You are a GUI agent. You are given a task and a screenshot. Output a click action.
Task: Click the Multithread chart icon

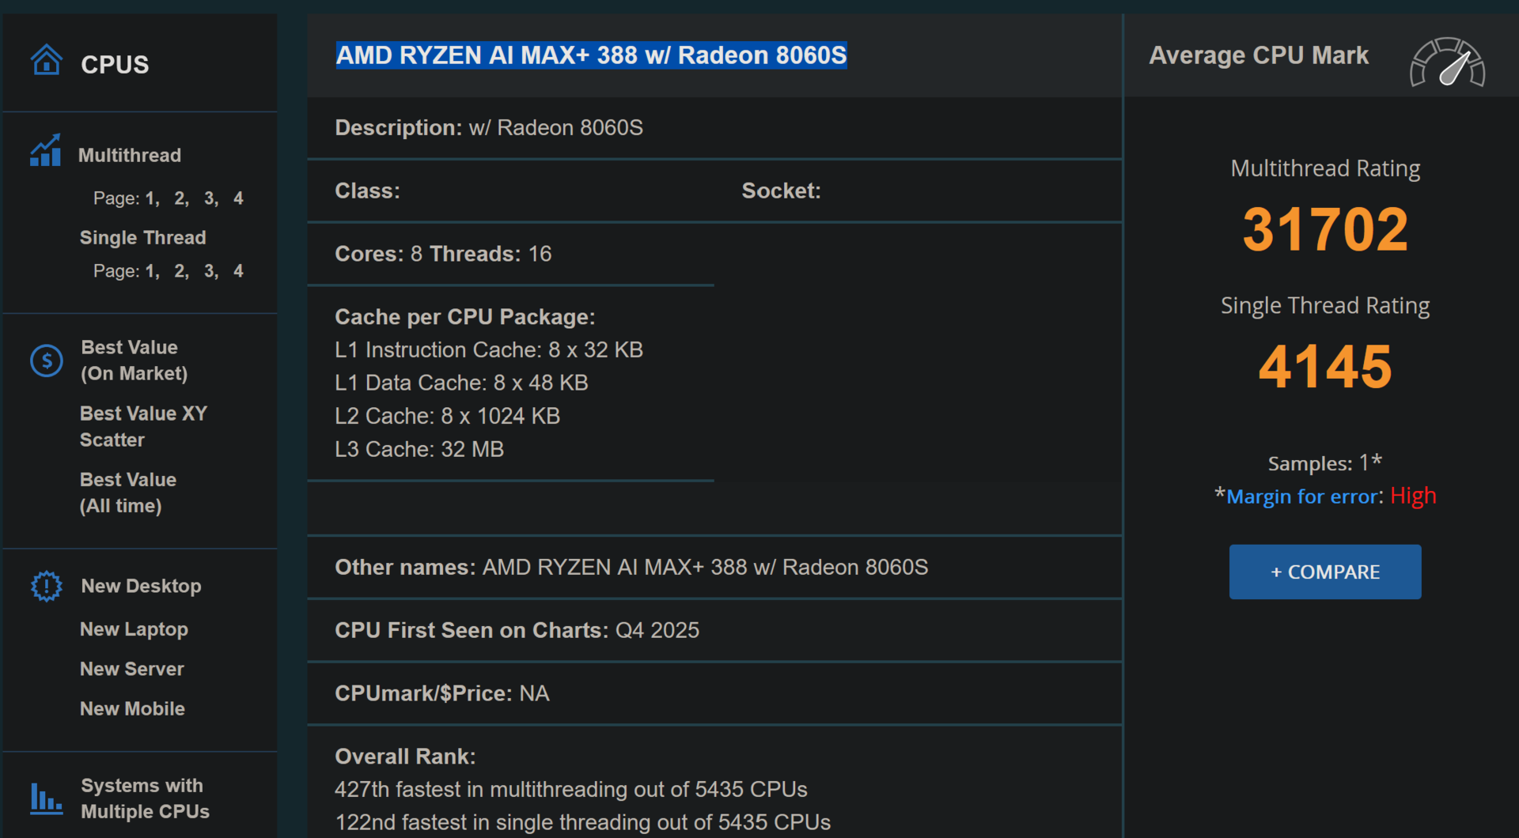click(45, 150)
